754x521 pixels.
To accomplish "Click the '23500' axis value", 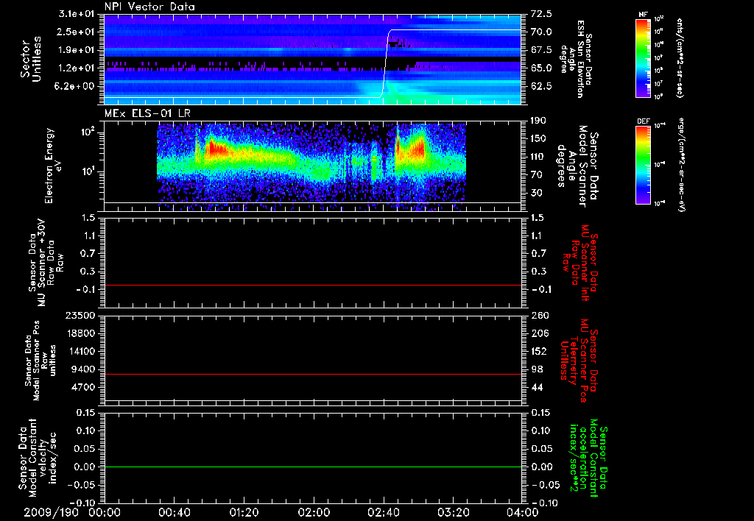I will tap(80, 316).
